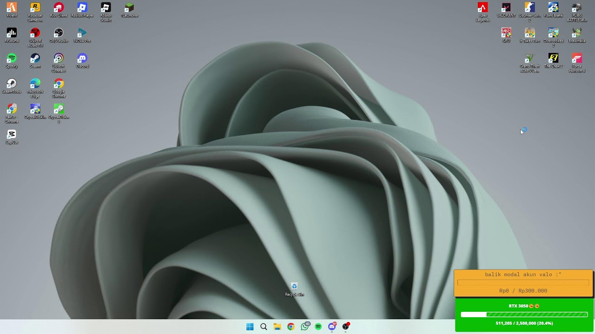595x334 pixels.
Task: Open the Counter-Strike 2 shortcut
Action: (x=529, y=12)
